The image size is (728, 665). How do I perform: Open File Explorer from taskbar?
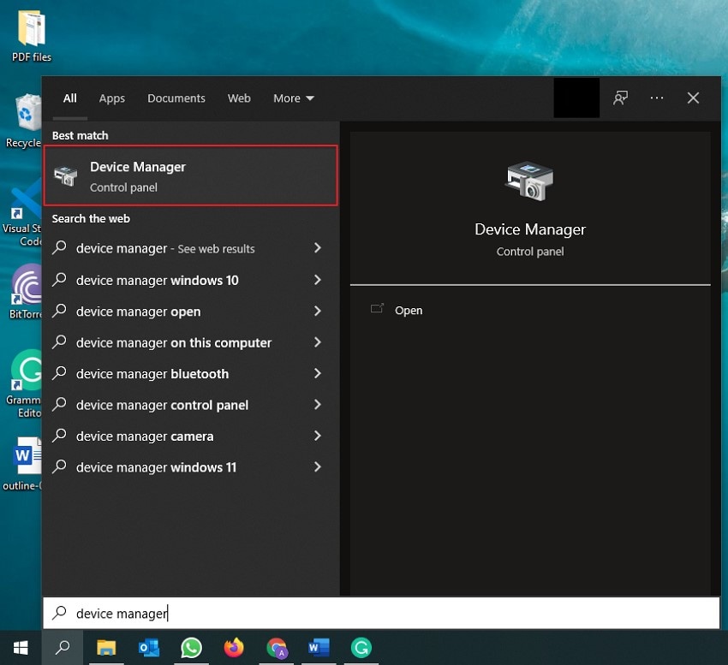(106, 648)
